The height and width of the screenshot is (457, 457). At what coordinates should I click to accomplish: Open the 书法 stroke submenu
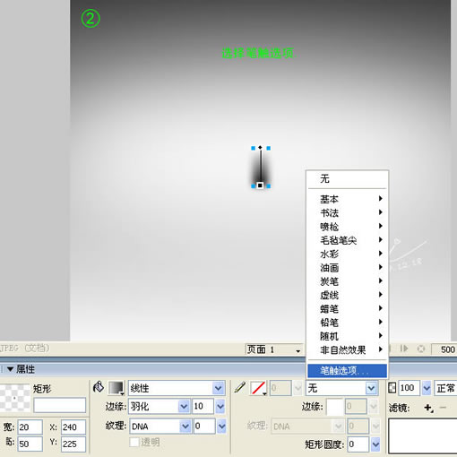347,212
